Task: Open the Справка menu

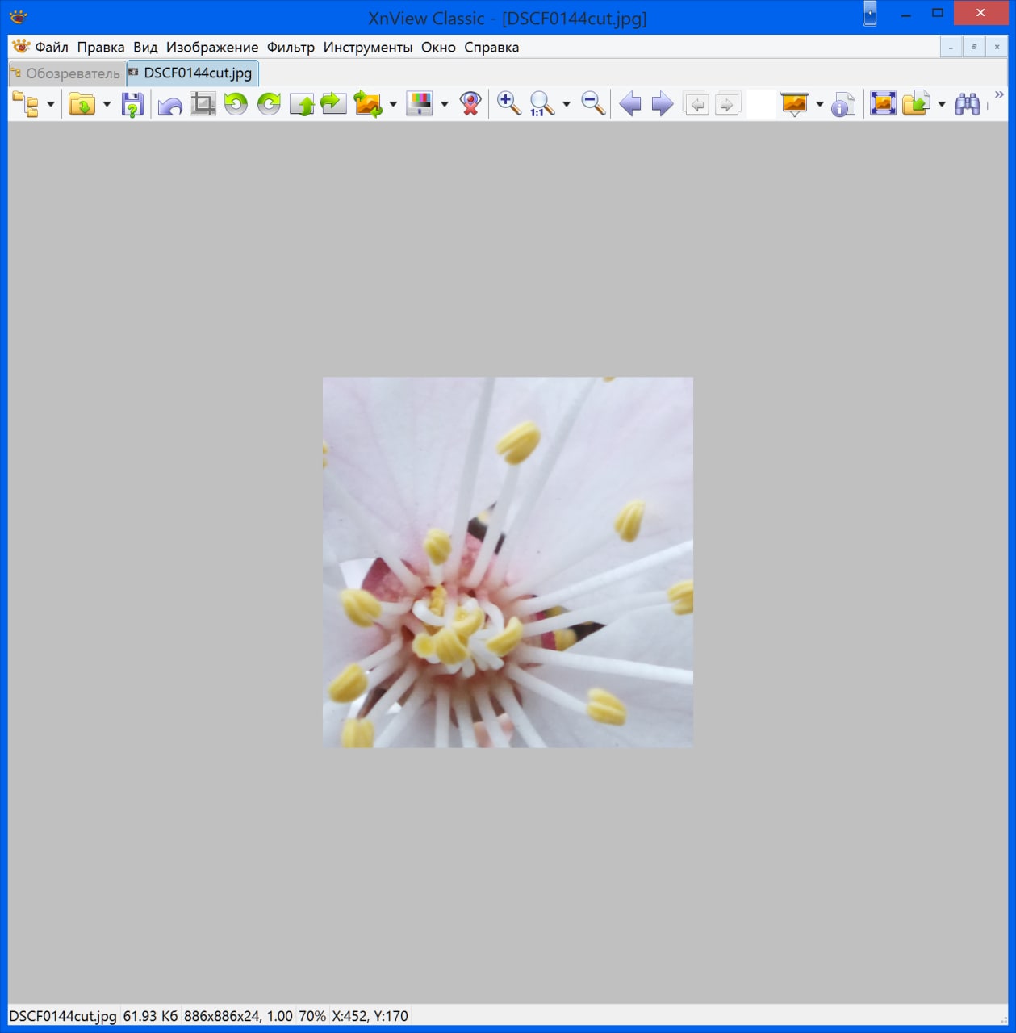Action: pyautogui.click(x=491, y=47)
